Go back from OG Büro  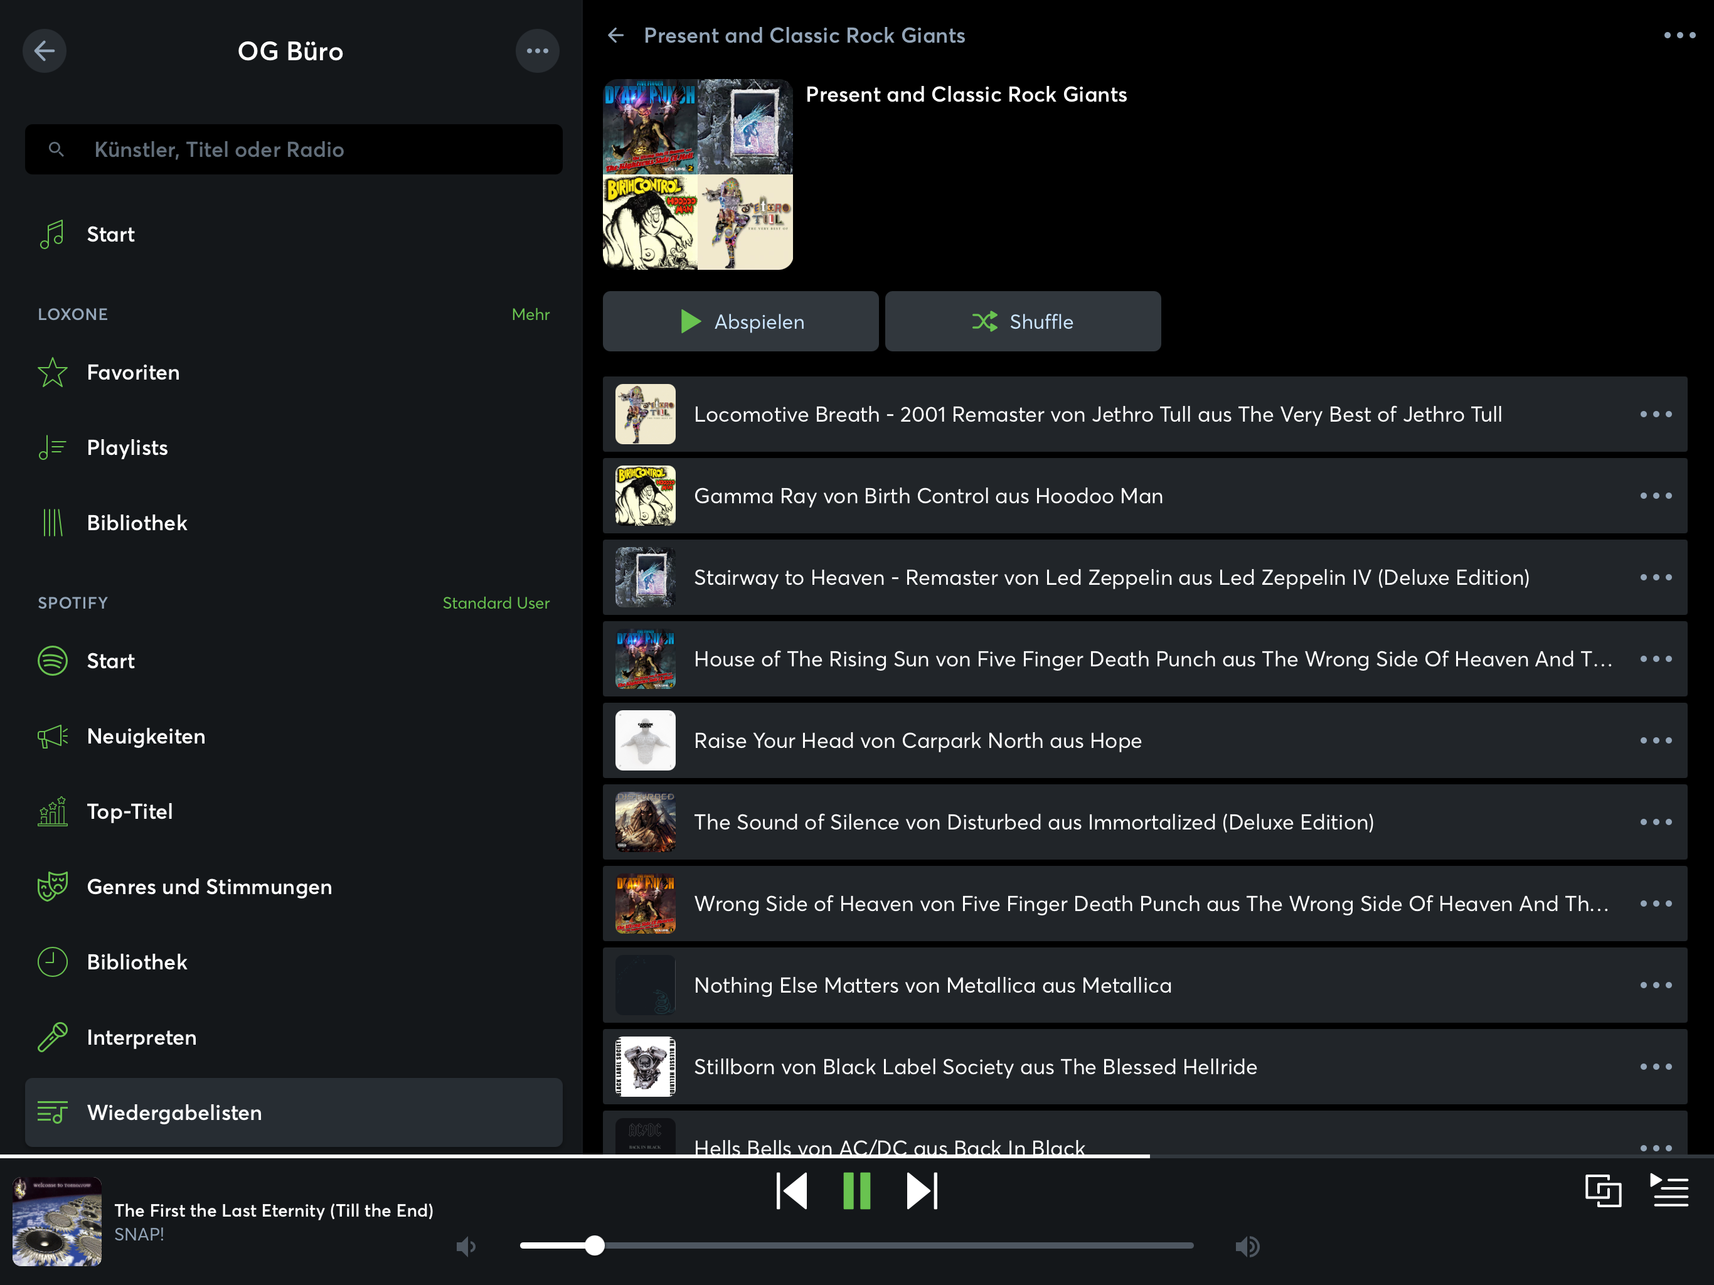point(44,51)
